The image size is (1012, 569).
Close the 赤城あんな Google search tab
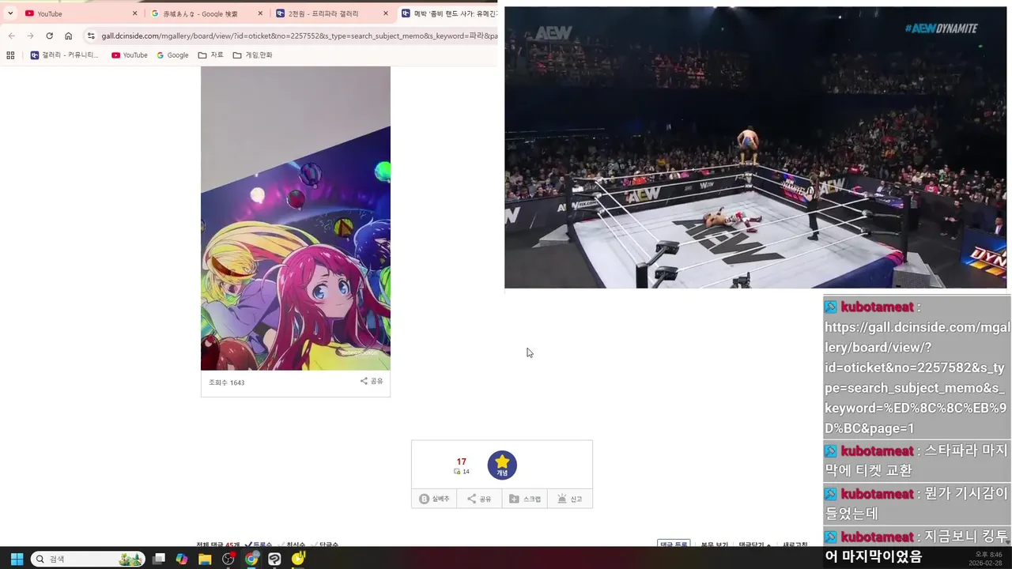[x=260, y=13]
